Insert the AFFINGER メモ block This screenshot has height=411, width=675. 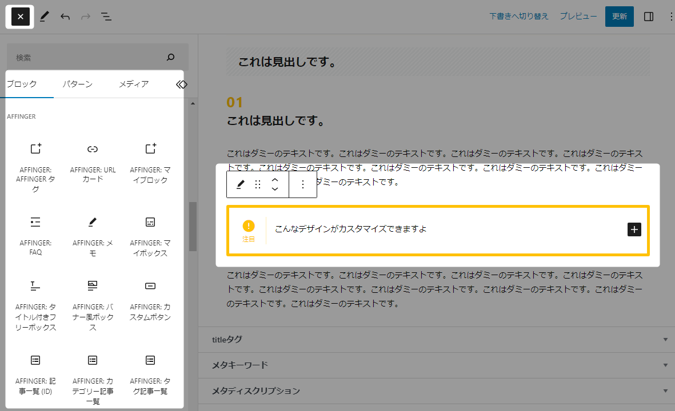pos(93,236)
